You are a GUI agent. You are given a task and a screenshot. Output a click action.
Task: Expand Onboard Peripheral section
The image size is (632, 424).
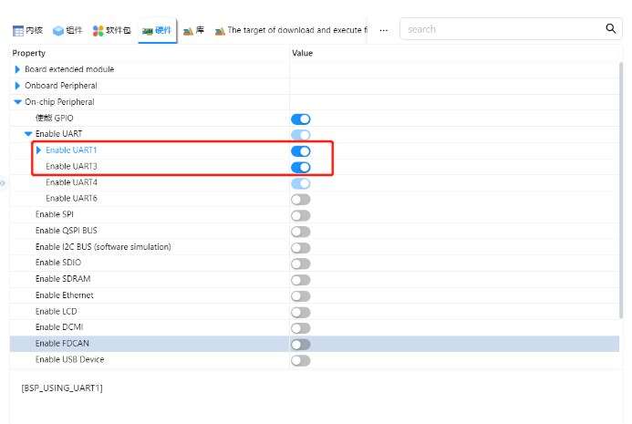tap(17, 86)
